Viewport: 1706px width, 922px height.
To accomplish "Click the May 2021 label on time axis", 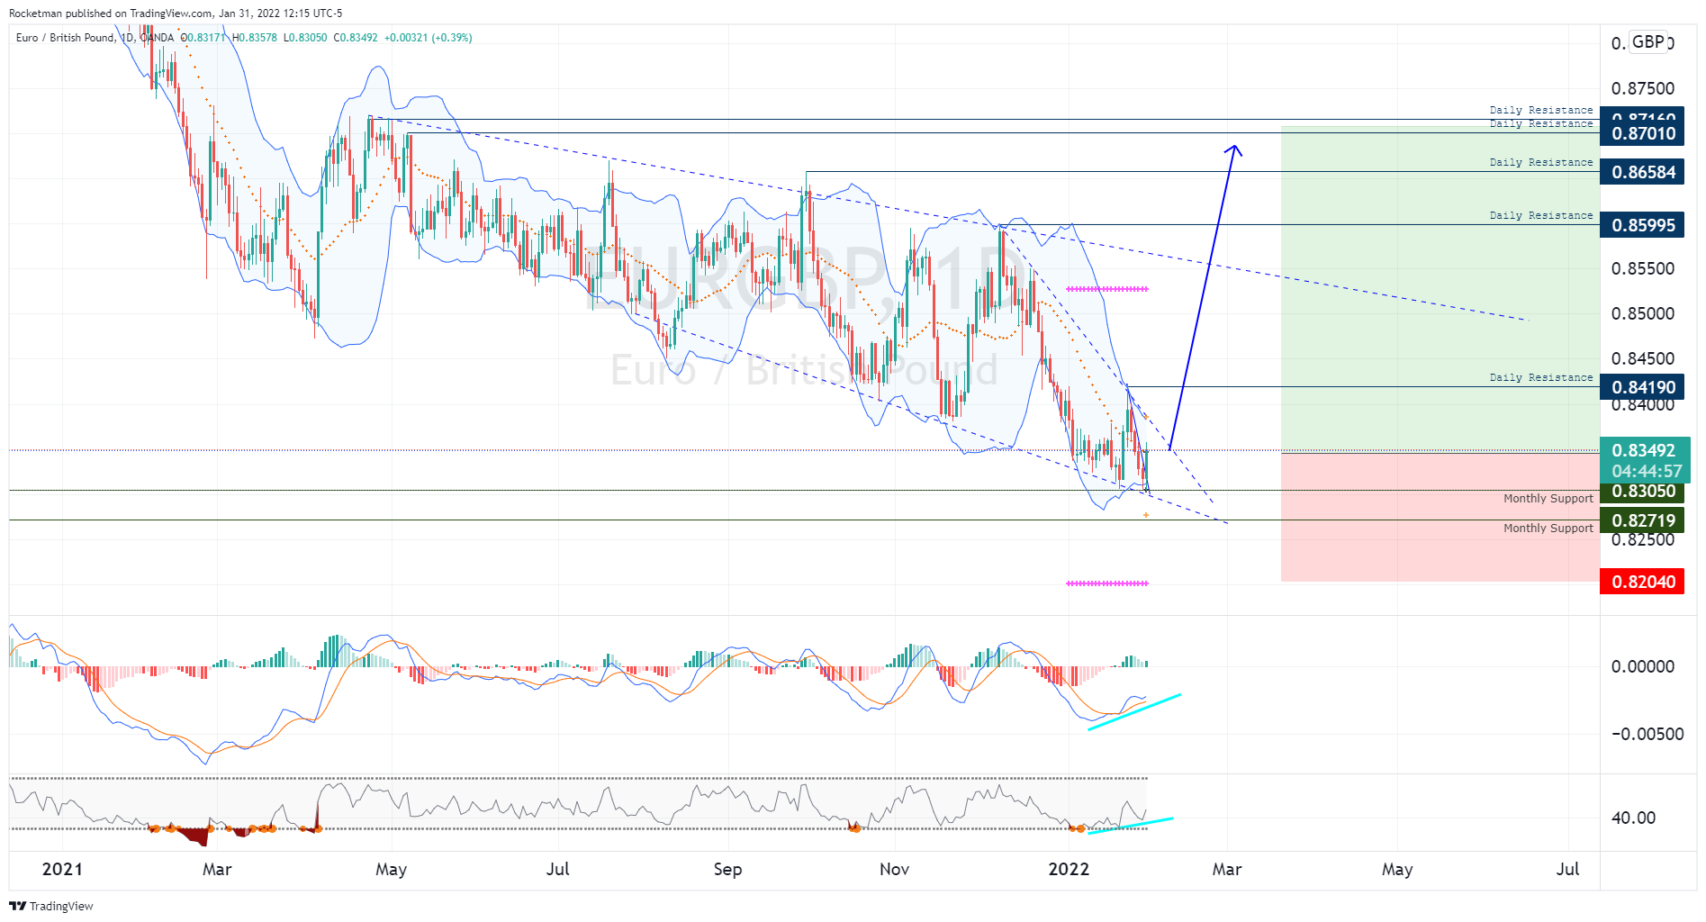I will coord(391,869).
